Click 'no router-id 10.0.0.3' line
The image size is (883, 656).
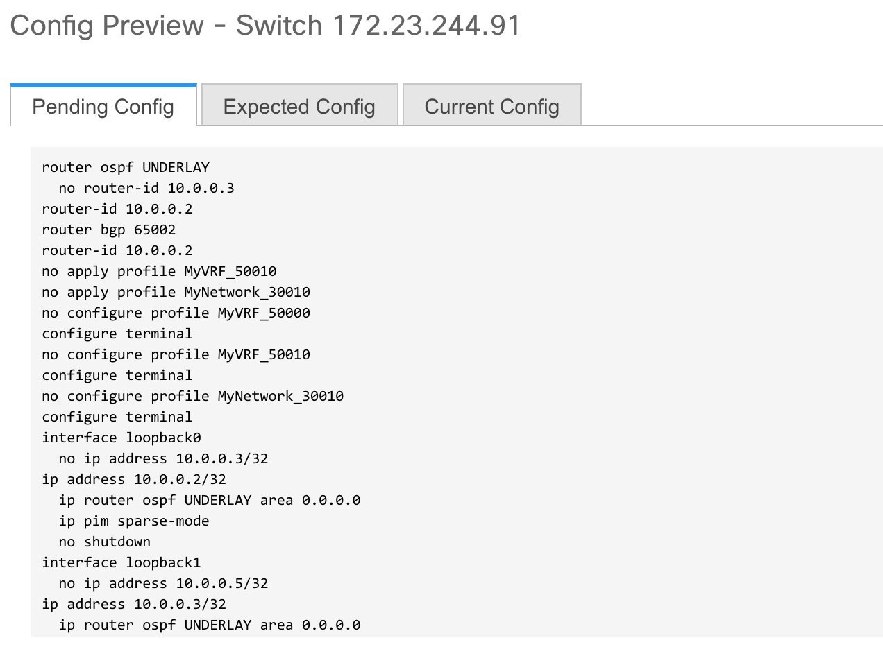pyautogui.click(x=146, y=188)
